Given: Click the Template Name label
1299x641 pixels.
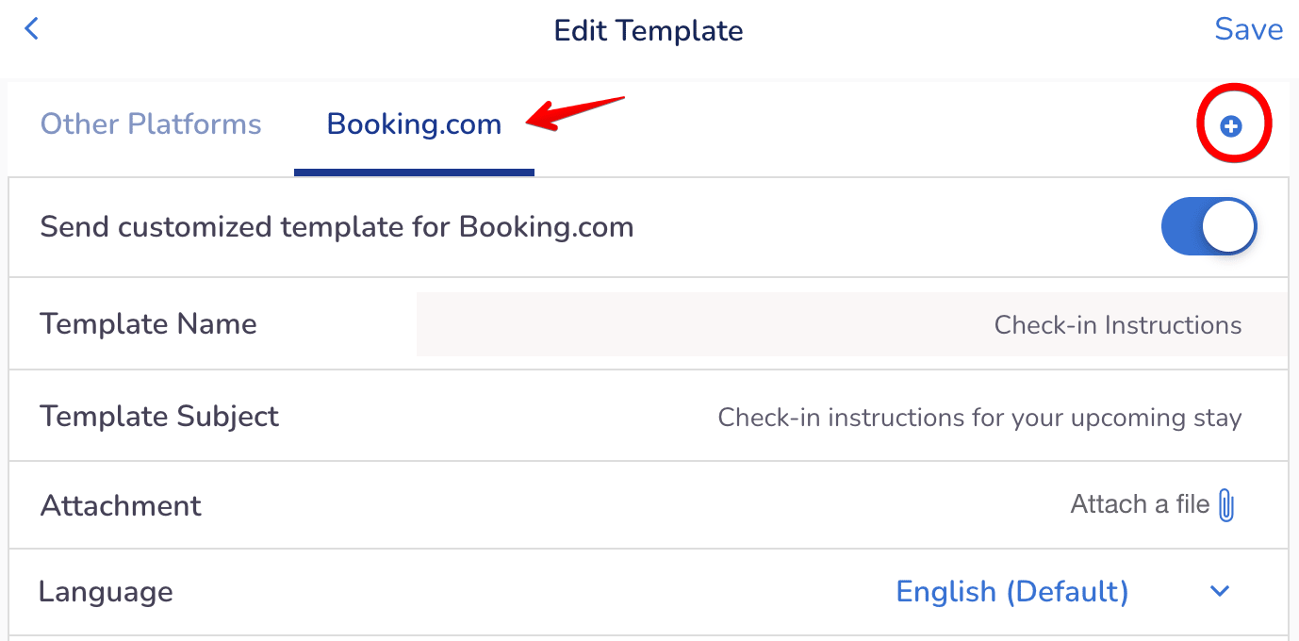Looking at the screenshot, I should click(x=148, y=323).
